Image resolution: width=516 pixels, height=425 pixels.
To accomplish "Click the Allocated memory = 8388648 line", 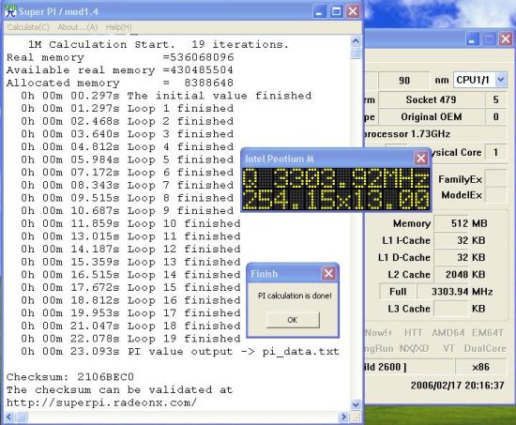I will pyautogui.click(x=120, y=83).
